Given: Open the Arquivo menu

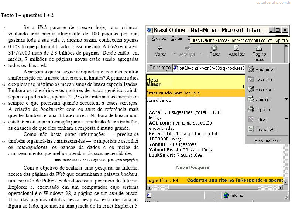Looking at the screenshot, I should point(159,38).
